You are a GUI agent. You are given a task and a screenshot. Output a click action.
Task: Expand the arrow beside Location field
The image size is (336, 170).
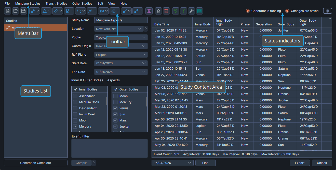pyautogui.click(x=146, y=29)
